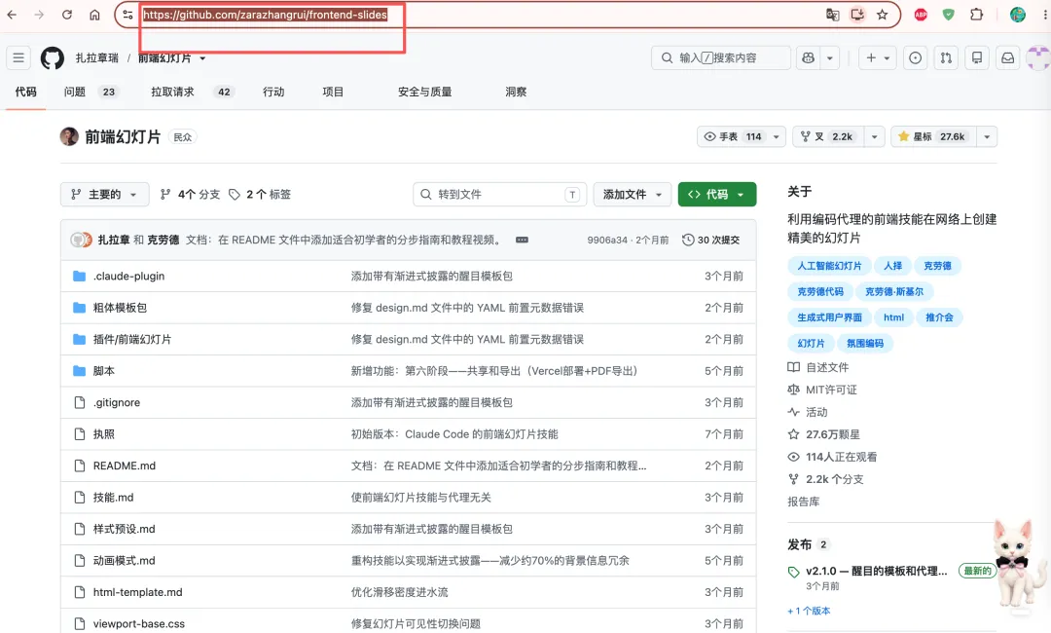
Task: Open the 114 watching sidebar link
Action: pyautogui.click(x=832, y=457)
